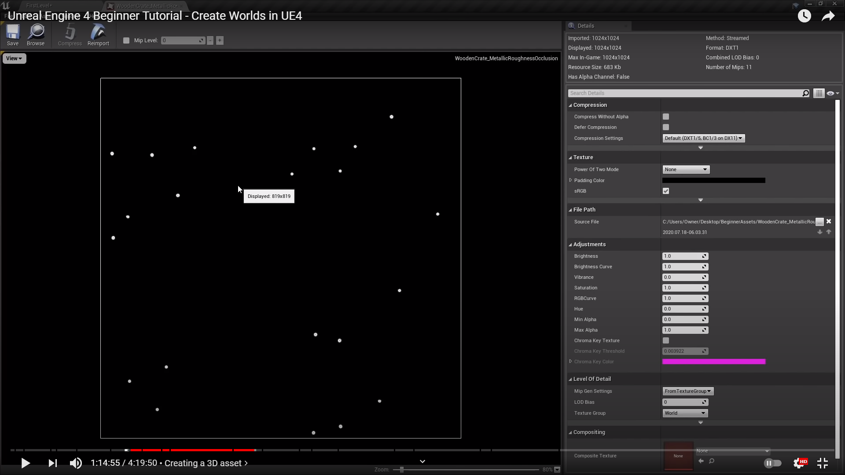Viewport: 845px width, 475px height.
Task: Open the View menu in viewport
Action: (14, 58)
